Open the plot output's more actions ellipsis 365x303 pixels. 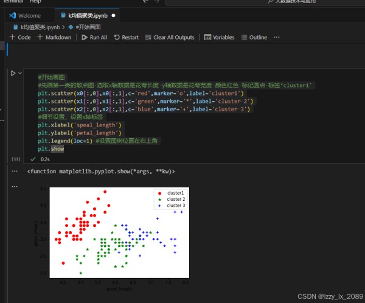pos(15,187)
